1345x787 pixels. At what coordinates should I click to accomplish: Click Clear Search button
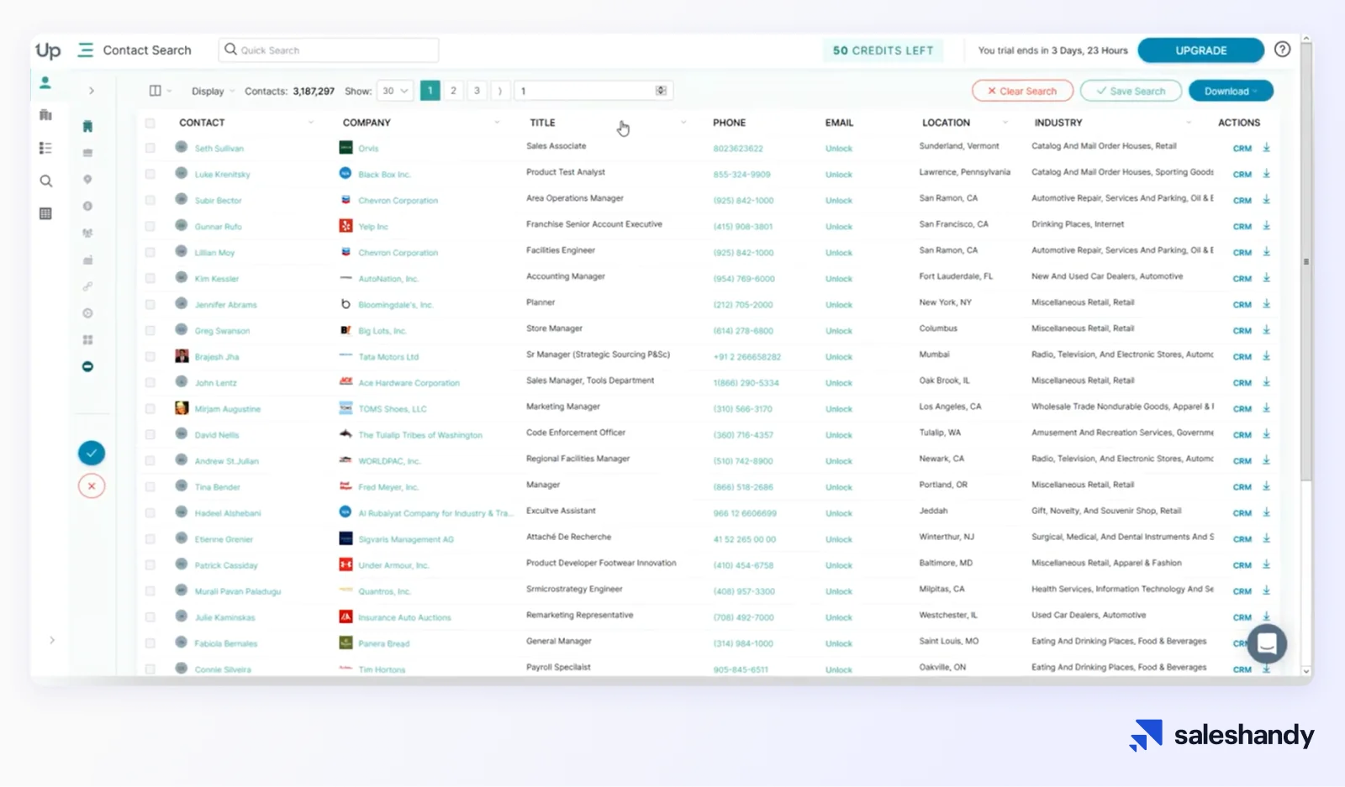point(1022,91)
